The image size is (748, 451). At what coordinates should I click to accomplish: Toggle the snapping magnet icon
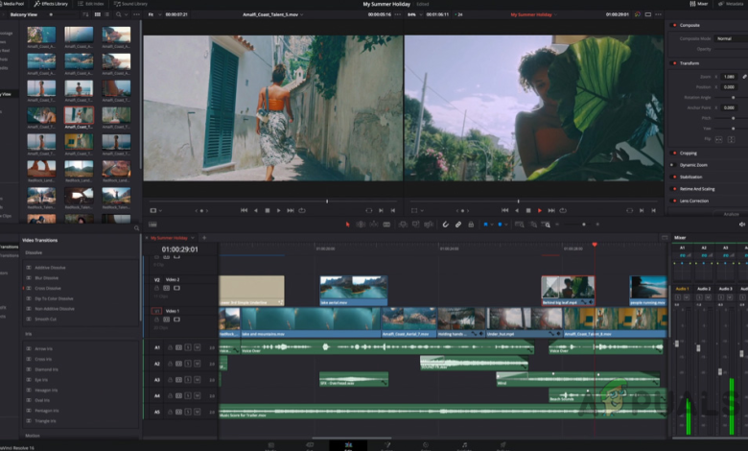click(445, 225)
